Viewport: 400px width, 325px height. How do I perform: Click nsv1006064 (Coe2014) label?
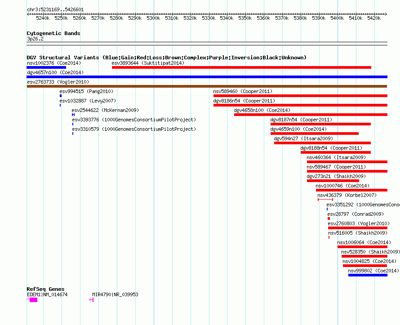click(364, 242)
